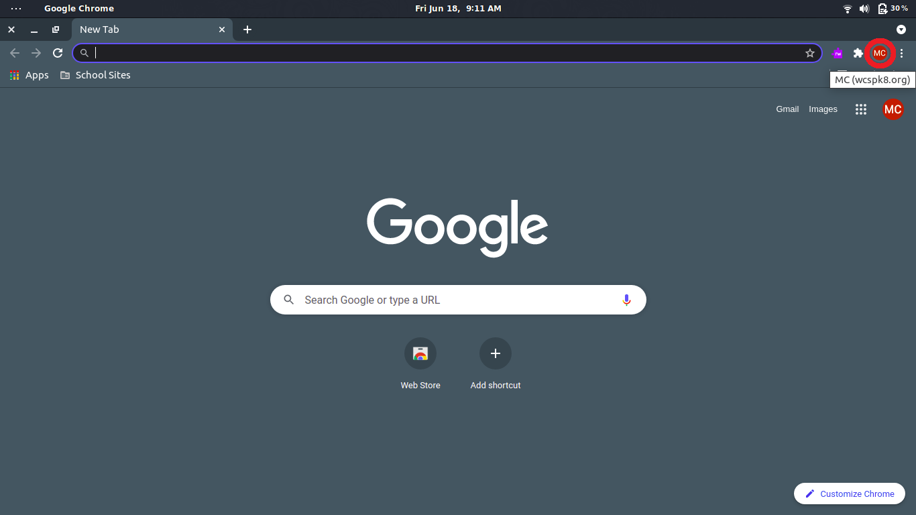Open the MC profile button in toolbar
The height and width of the screenshot is (515, 916).
point(880,53)
